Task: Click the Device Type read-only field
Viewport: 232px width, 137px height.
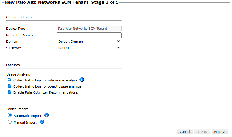Action: (89, 29)
